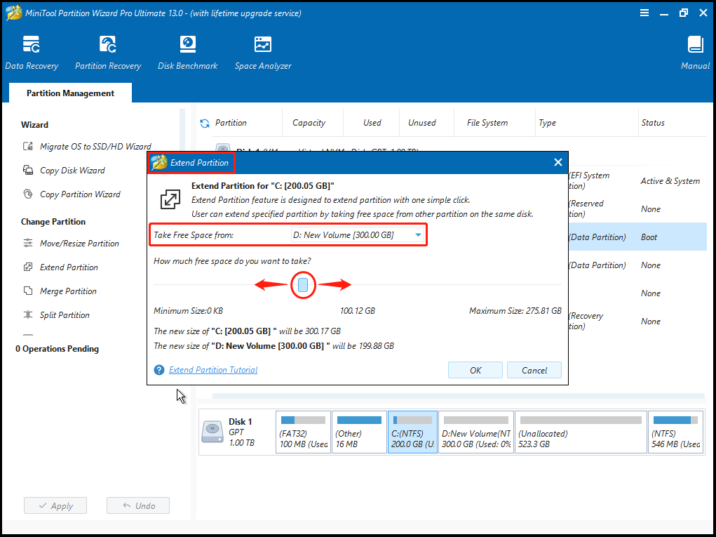Image resolution: width=716 pixels, height=537 pixels.
Task: Launch Partition Recovery
Action: point(108,53)
